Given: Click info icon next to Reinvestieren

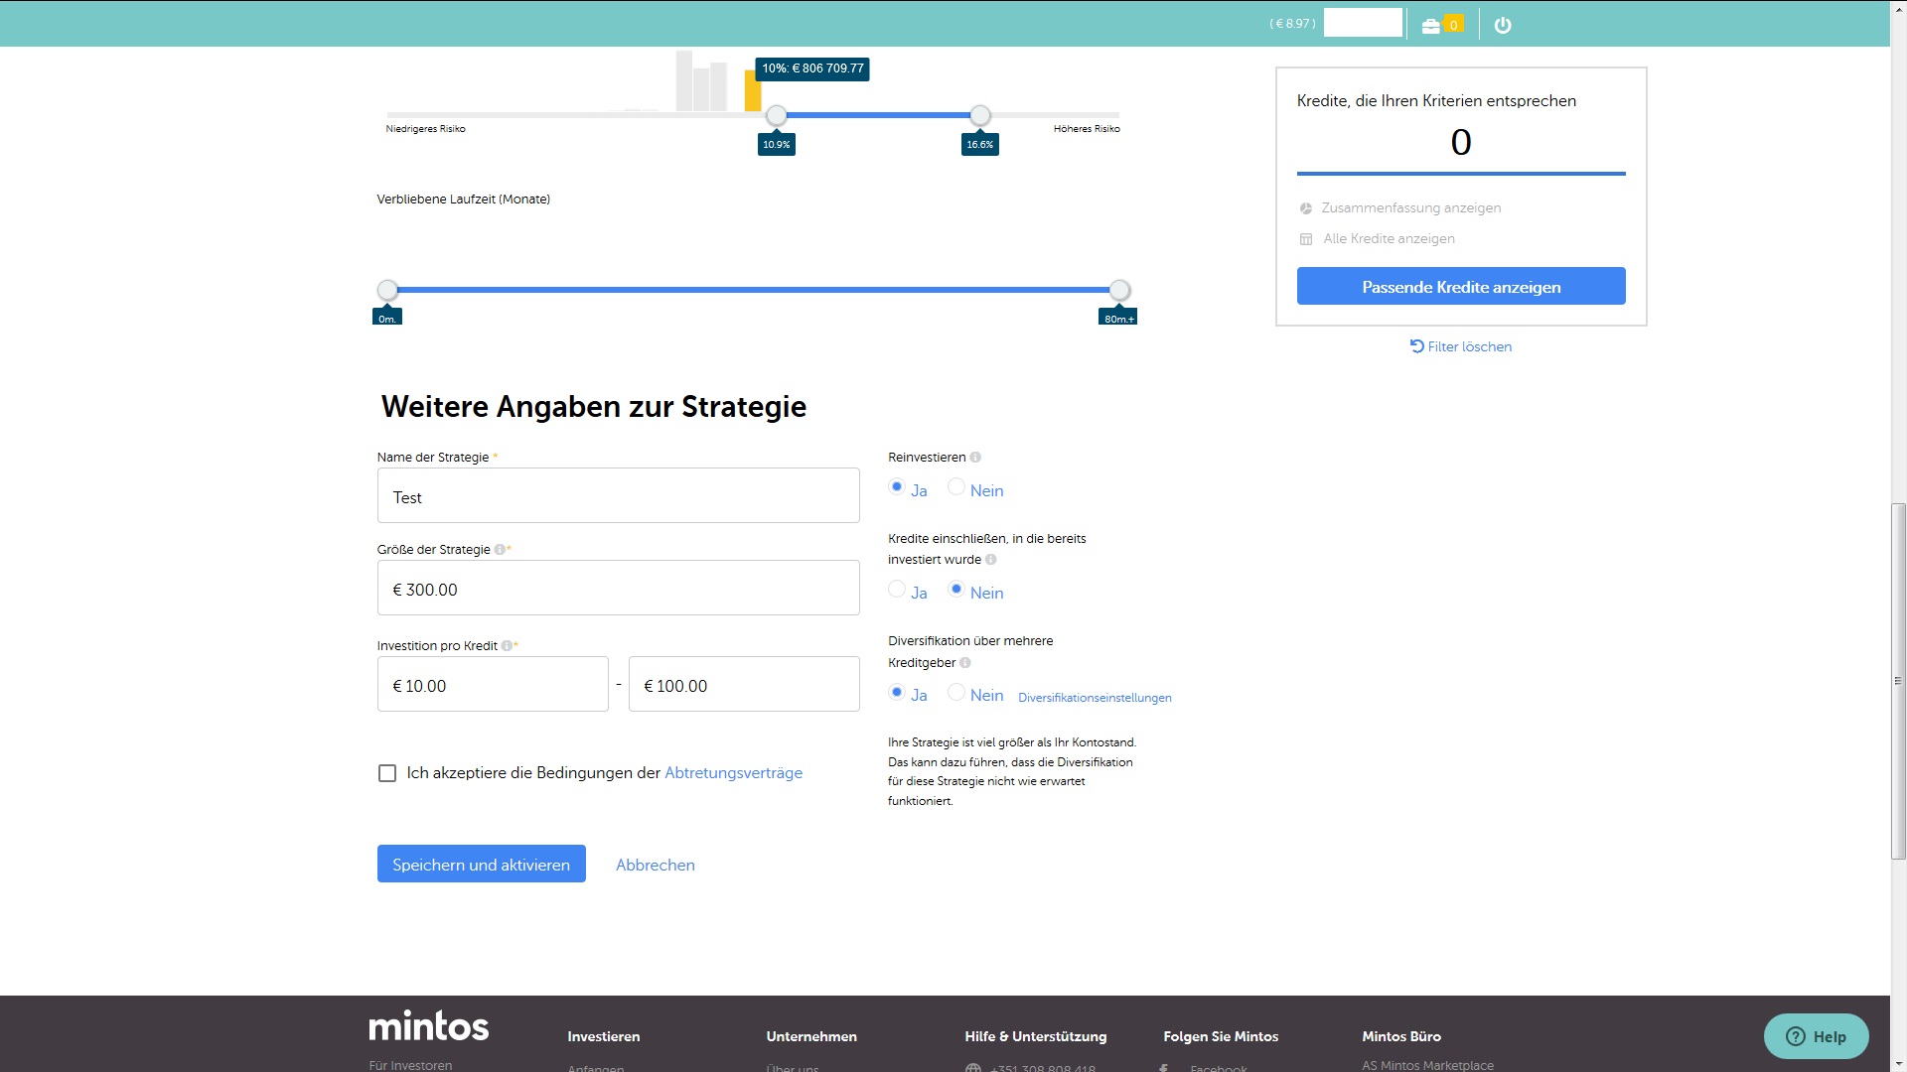Looking at the screenshot, I should (x=975, y=458).
